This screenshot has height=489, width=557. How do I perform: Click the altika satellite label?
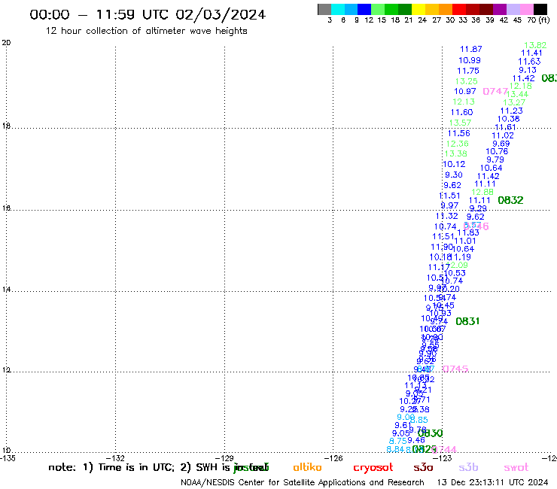tap(307, 467)
